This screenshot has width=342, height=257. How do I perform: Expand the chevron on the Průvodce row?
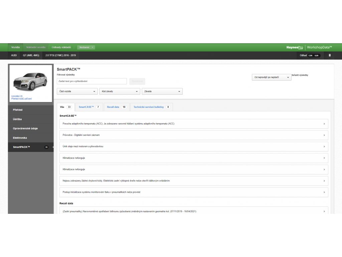(324, 135)
